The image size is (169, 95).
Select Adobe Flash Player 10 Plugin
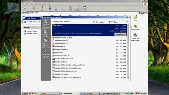(90, 37)
